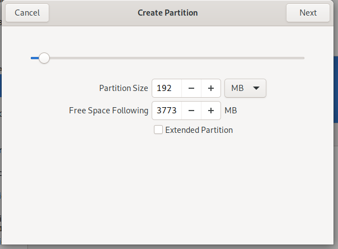The image size is (338, 249).
Task: Decrease Partition Size with minus button
Action: tap(191, 88)
